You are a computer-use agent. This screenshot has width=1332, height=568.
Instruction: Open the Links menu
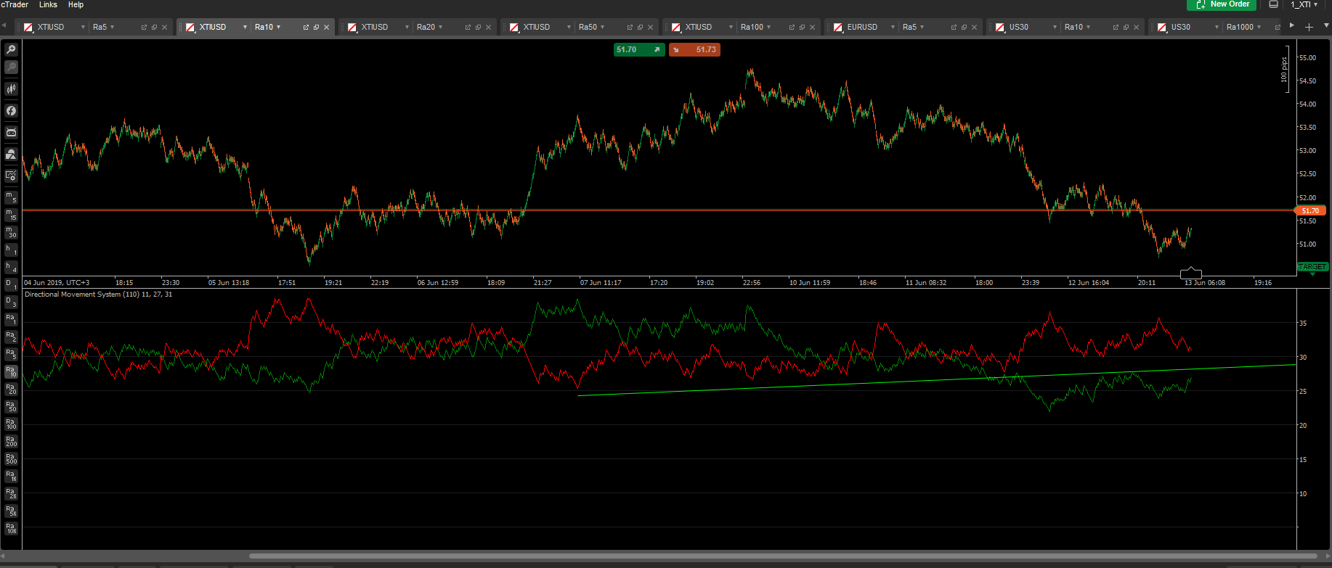(48, 4)
